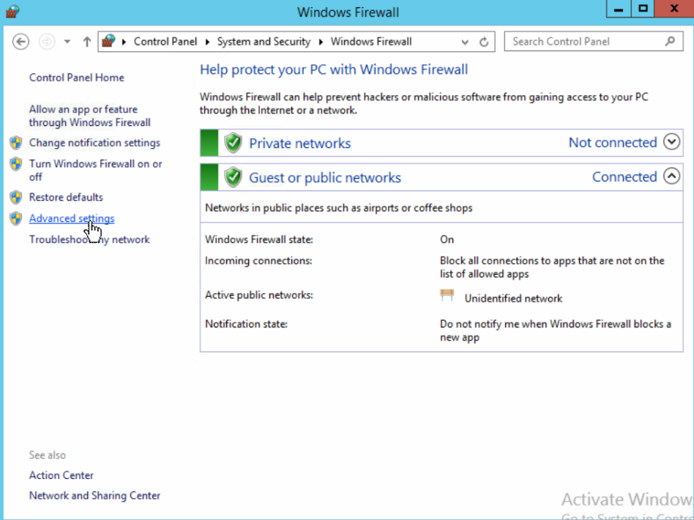Click the Guest or public networks heading
Viewport: 694px width, 520px height.
tap(325, 178)
